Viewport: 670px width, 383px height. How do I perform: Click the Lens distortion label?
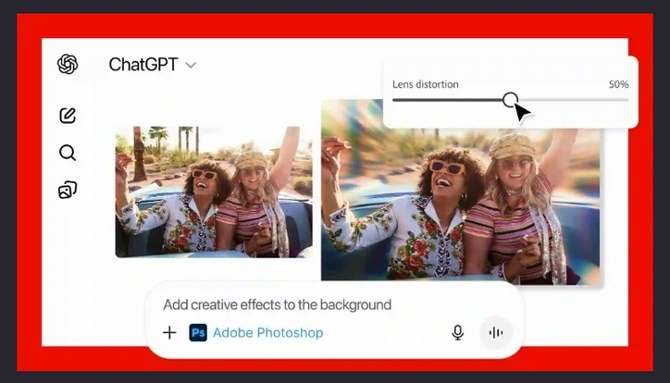(x=425, y=84)
